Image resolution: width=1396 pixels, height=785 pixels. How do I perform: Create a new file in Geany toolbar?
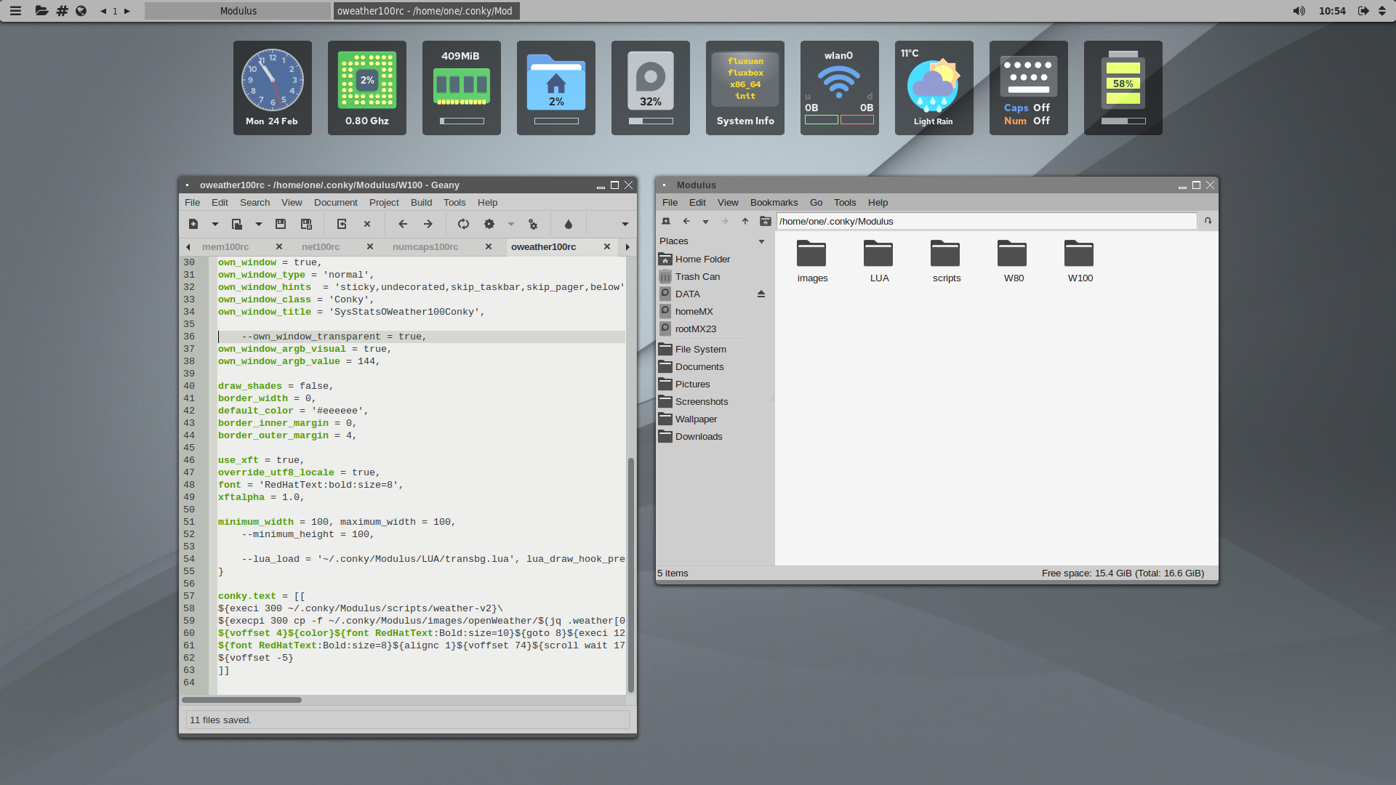193,225
